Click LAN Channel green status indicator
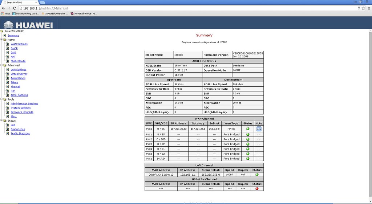Screen dimensions: 372x204 [x=257, y=175]
